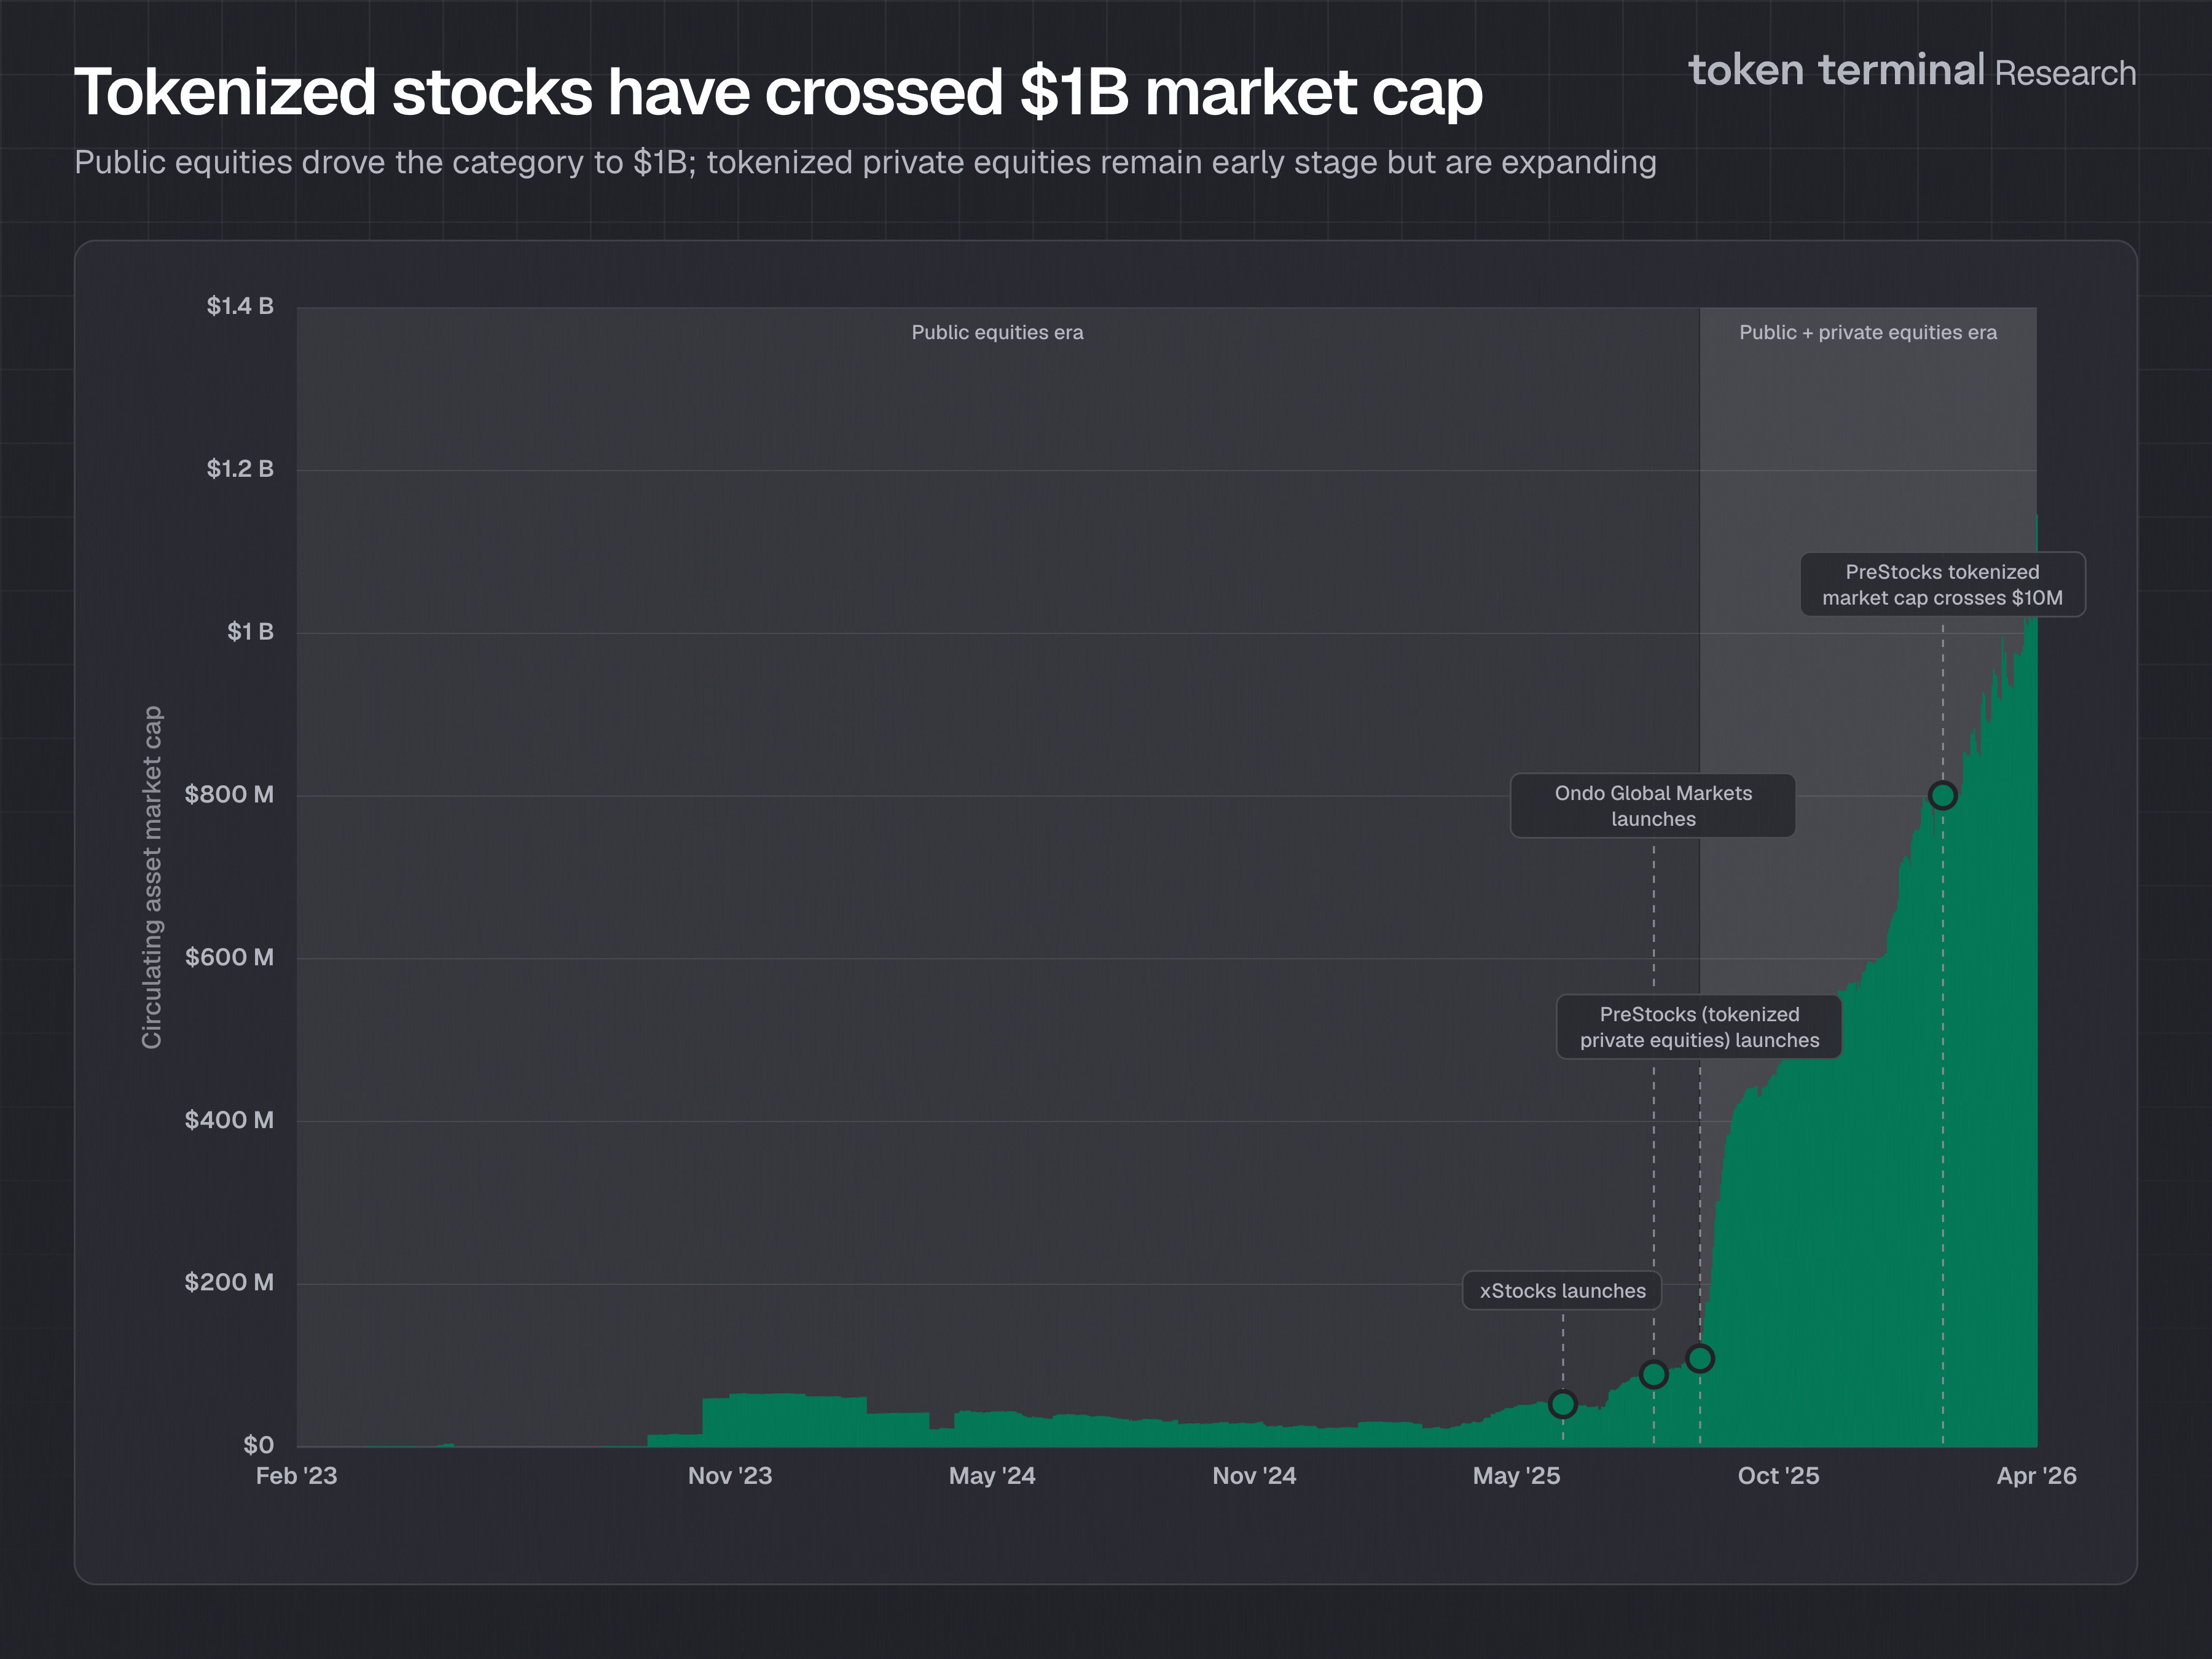The image size is (2212, 1659).
Task: Click the PreStocks $10M circle marker
Action: pyautogui.click(x=1942, y=795)
